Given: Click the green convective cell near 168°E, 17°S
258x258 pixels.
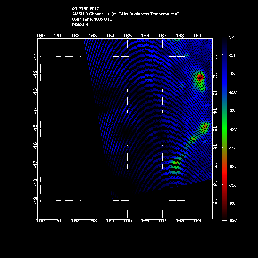Looking at the screenshot, I should click(176, 164).
